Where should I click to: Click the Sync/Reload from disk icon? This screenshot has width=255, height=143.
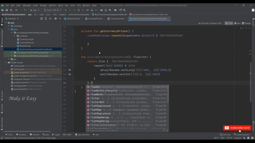coord(11,10)
